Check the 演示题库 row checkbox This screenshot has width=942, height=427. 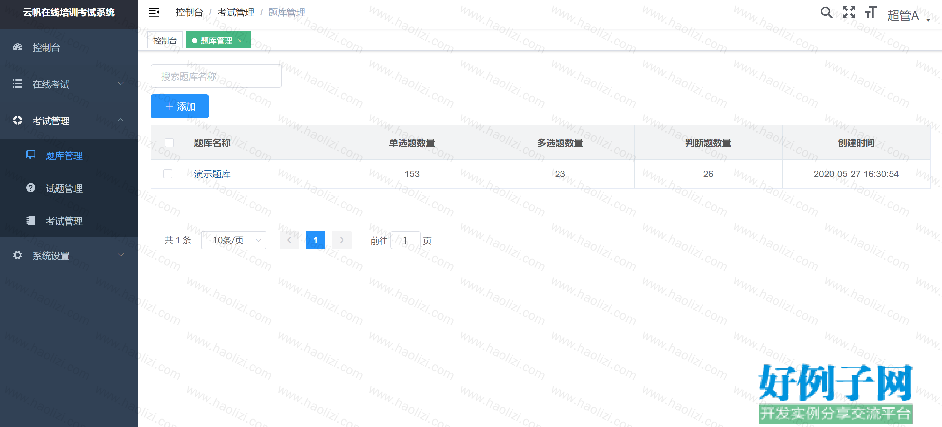point(168,174)
